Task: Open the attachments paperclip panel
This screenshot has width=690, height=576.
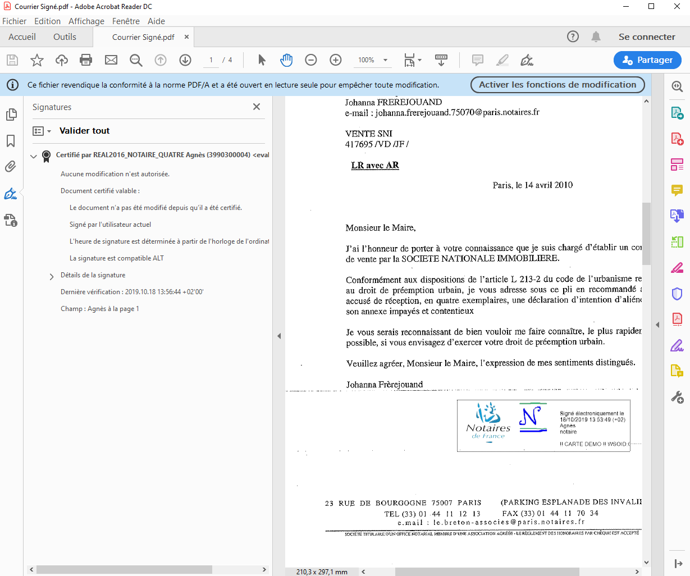Action: tap(11, 167)
